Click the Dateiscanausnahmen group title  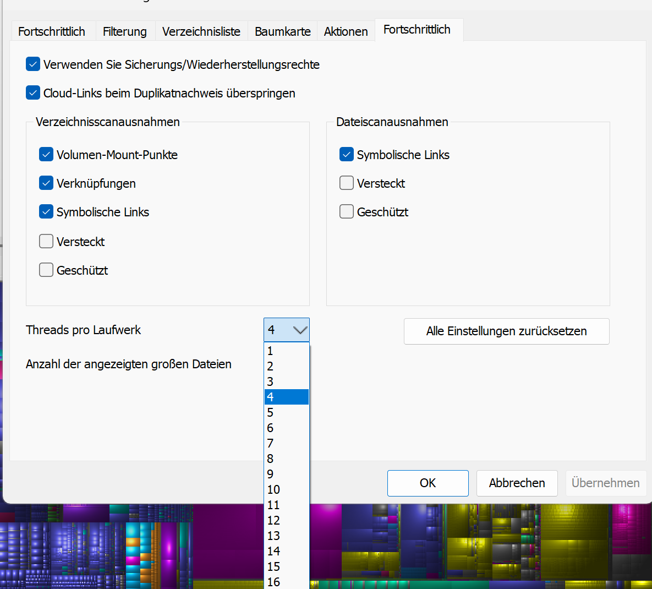pyautogui.click(x=392, y=122)
